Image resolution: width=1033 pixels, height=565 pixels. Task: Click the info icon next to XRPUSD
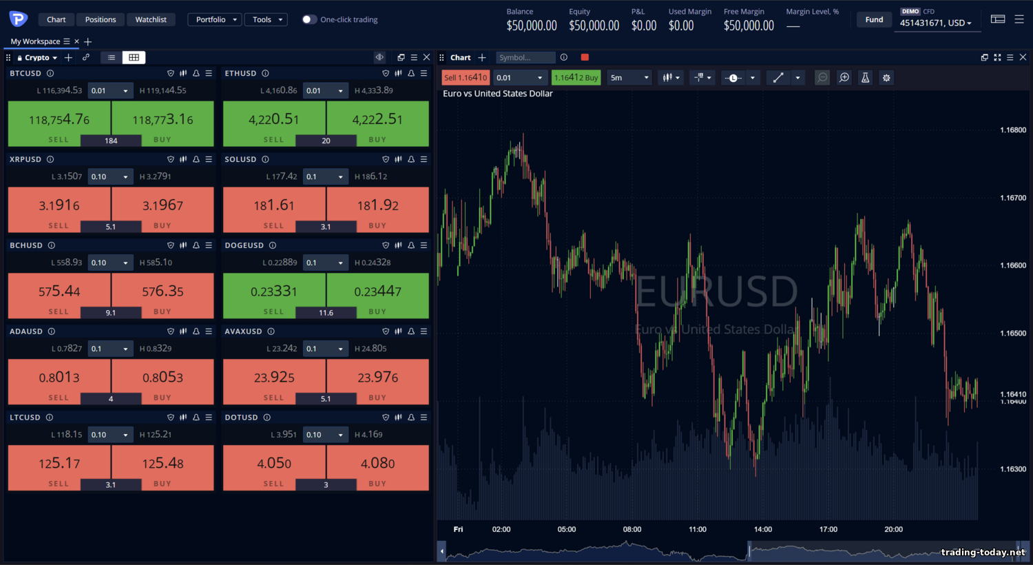click(x=50, y=159)
